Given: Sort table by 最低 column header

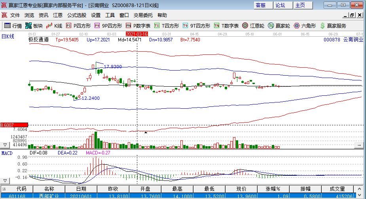Looking at the screenshot, I should tap(209, 189).
